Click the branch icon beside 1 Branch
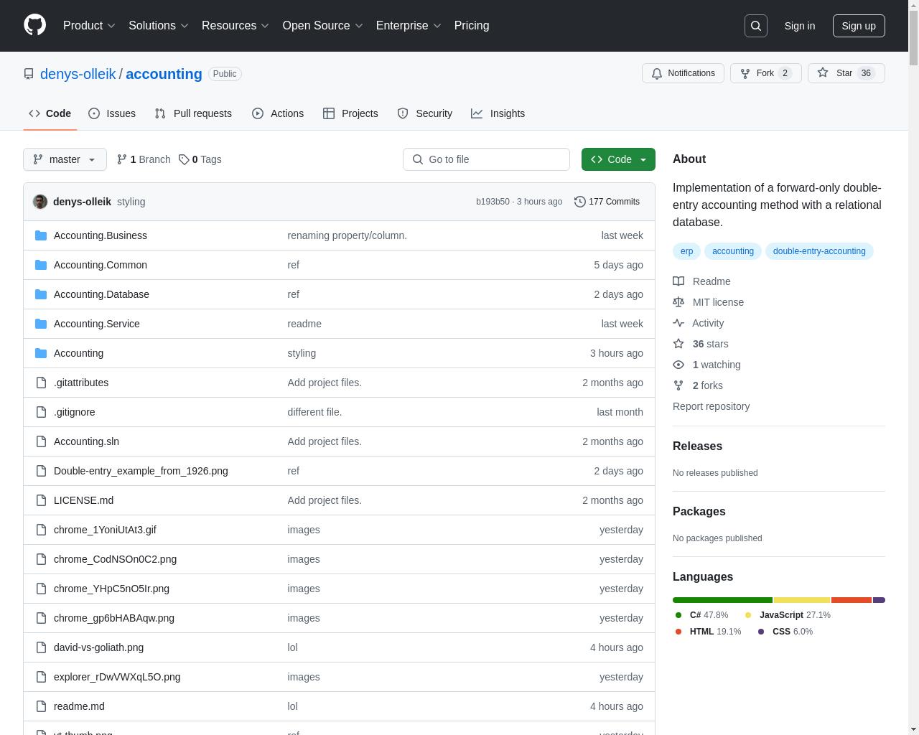919x735 pixels. 122,159
